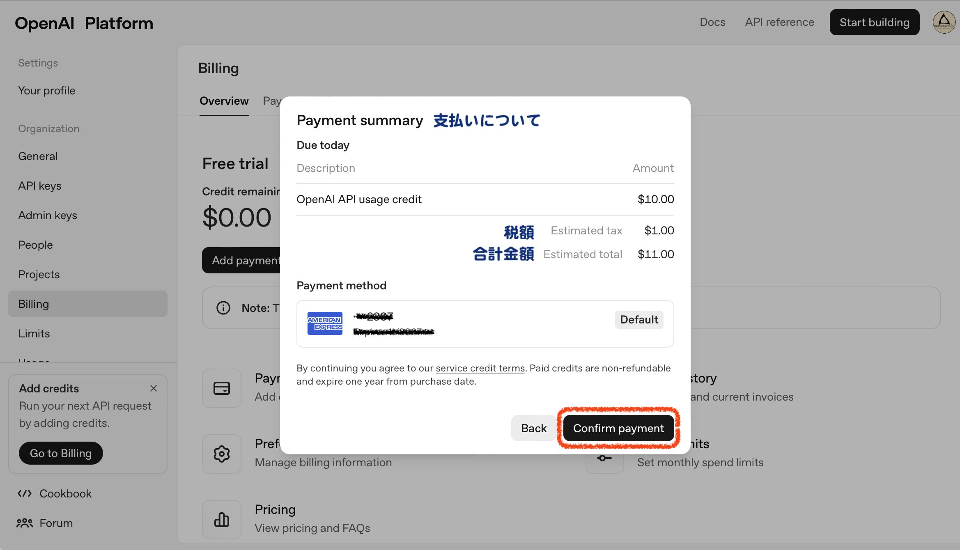Click the Go to Billing button

[x=61, y=453]
